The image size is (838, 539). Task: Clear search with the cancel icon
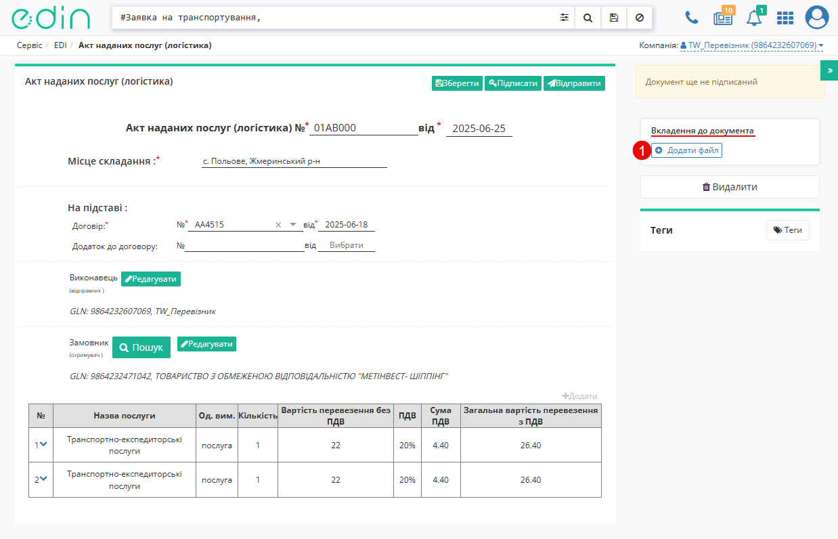tap(640, 18)
